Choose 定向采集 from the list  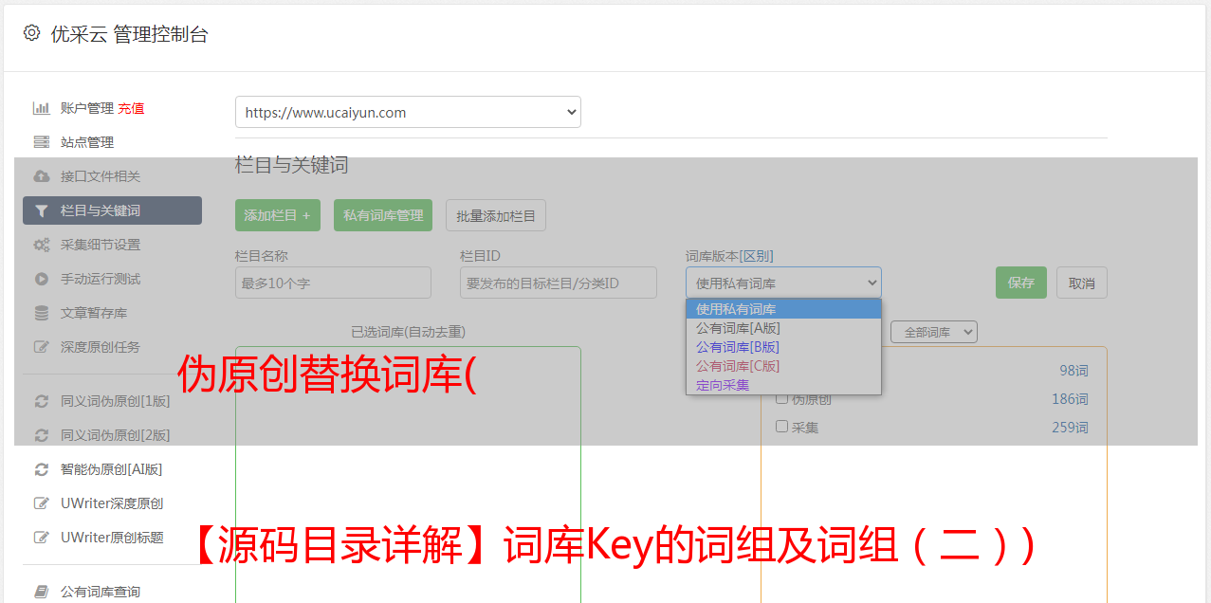click(x=783, y=385)
